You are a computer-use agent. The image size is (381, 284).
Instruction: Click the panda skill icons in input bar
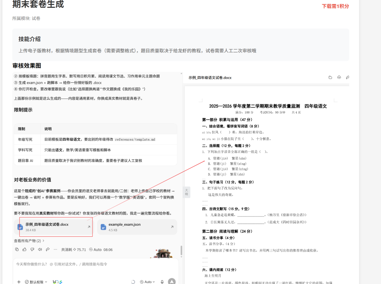tap(58, 282)
